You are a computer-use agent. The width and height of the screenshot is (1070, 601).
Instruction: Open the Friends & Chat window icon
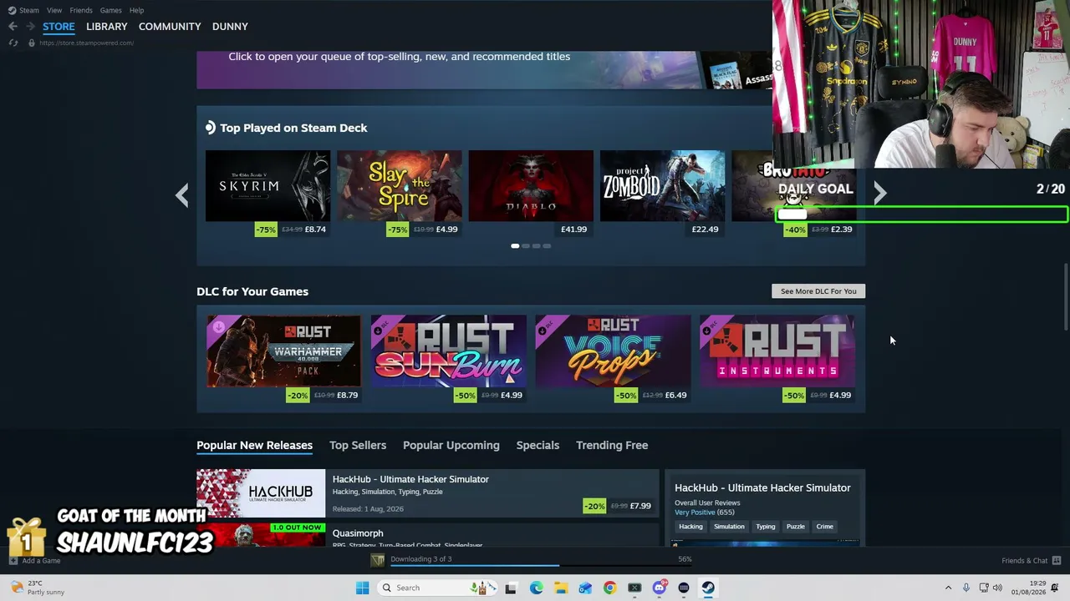tap(1057, 560)
